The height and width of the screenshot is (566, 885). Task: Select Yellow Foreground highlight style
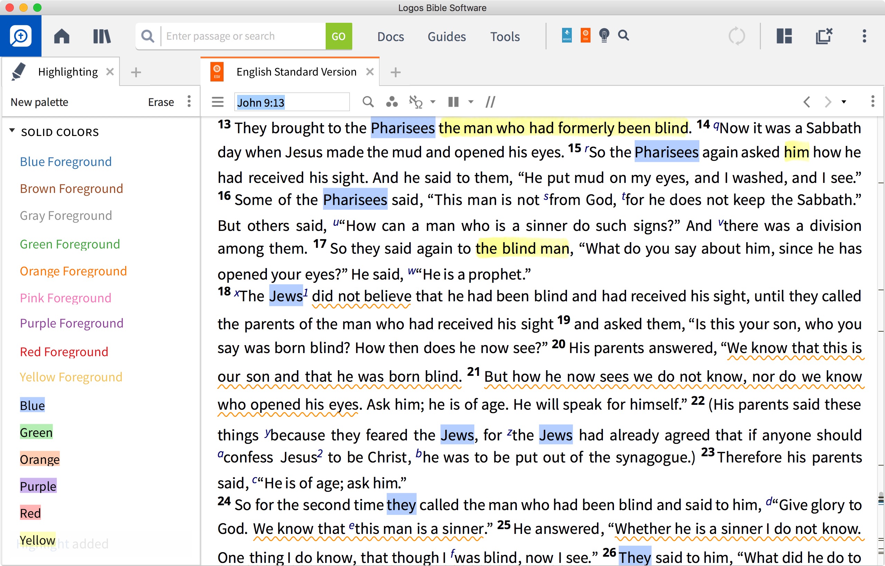(71, 377)
